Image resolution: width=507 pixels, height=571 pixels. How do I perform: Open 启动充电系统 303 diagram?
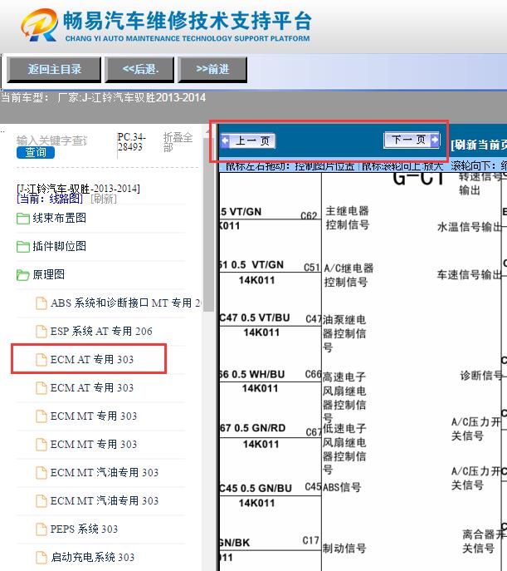coord(92,558)
